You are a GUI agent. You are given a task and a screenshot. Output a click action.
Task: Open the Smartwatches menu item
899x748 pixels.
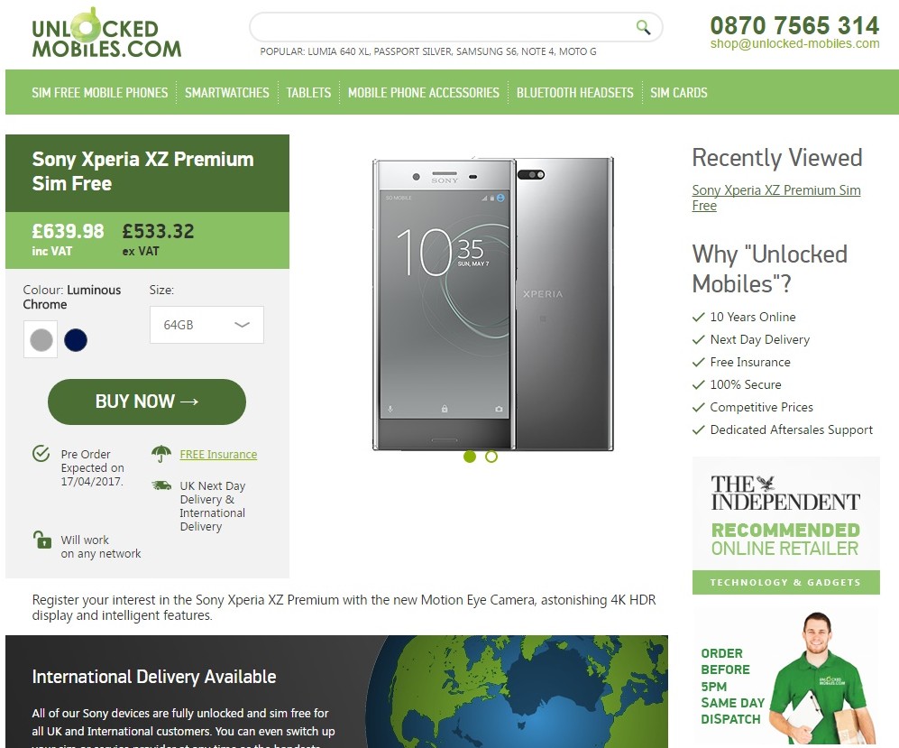227,92
